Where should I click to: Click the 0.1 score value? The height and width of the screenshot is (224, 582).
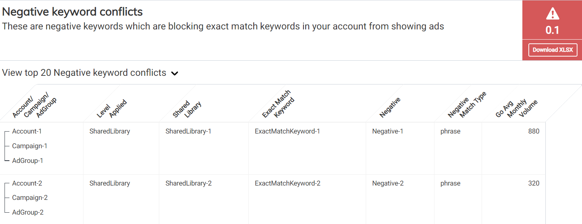[x=552, y=30]
